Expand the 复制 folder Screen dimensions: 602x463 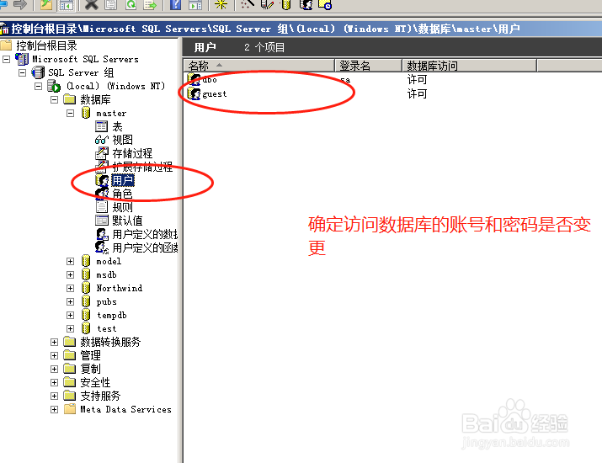coord(54,369)
